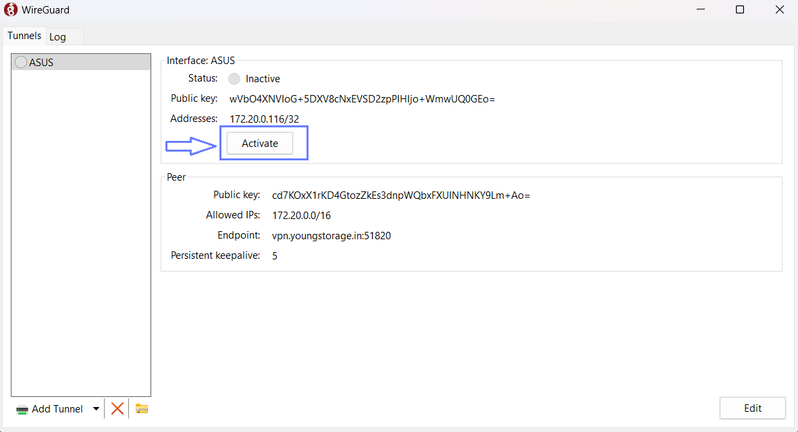Click the WireGuard logo in title bar

11,10
